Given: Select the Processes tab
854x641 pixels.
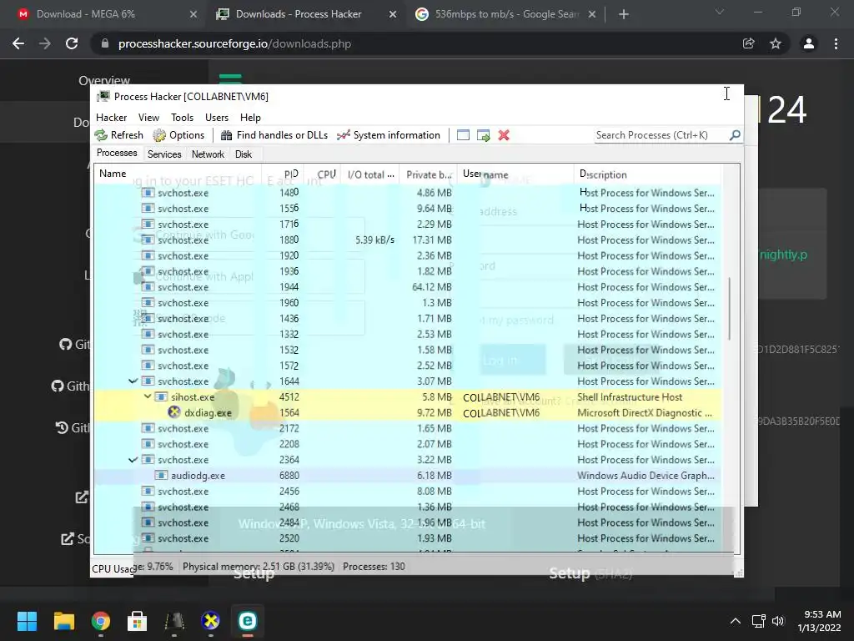Looking at the screenshot, I should (117, 154).
